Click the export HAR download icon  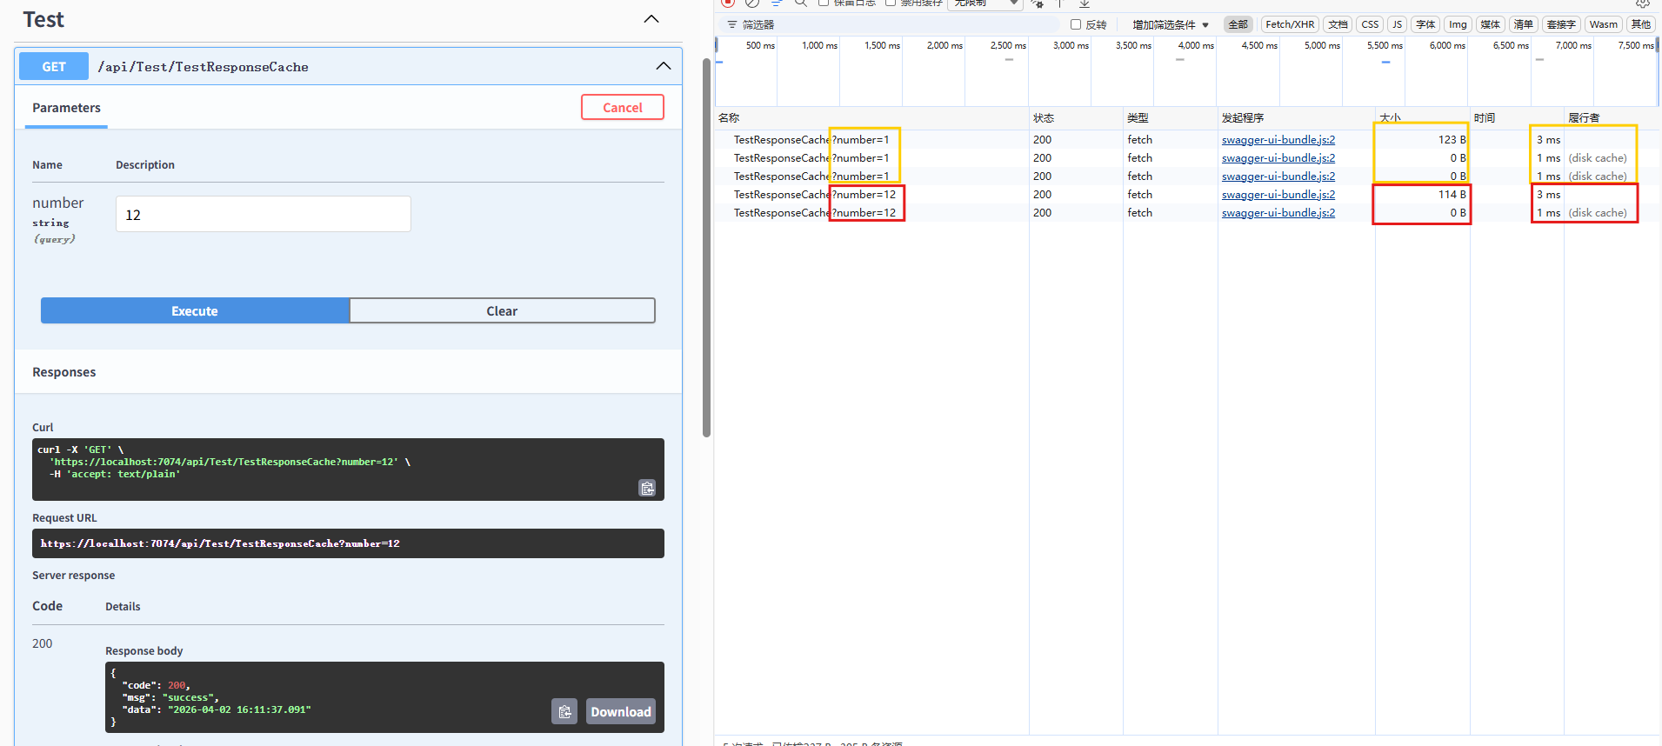(x=1085, y=3)
